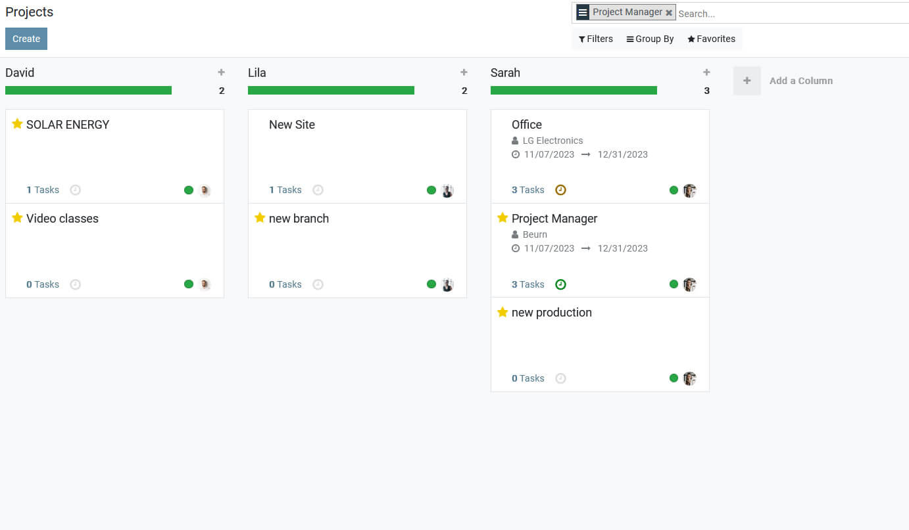Toggle the favorite star on new branch
Screen dimensions: 909x530
click(260, 218)
